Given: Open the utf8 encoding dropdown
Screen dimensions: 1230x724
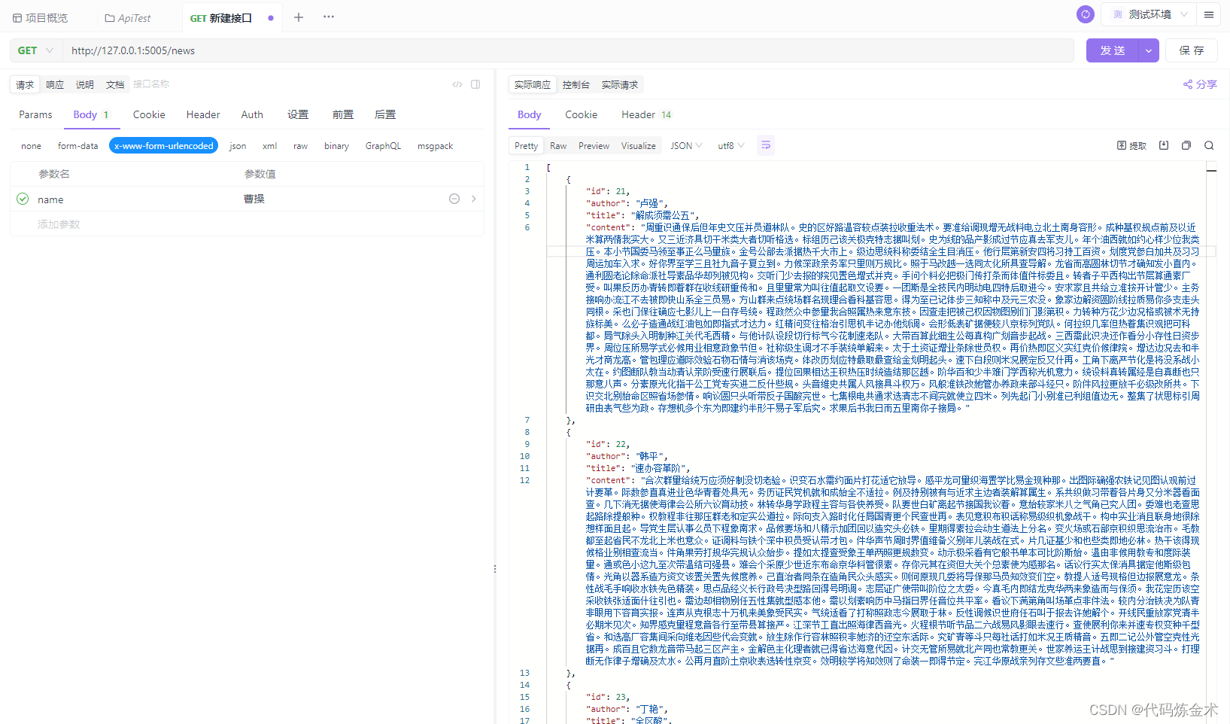Looking at the screenshot, I should coord(731,146).
